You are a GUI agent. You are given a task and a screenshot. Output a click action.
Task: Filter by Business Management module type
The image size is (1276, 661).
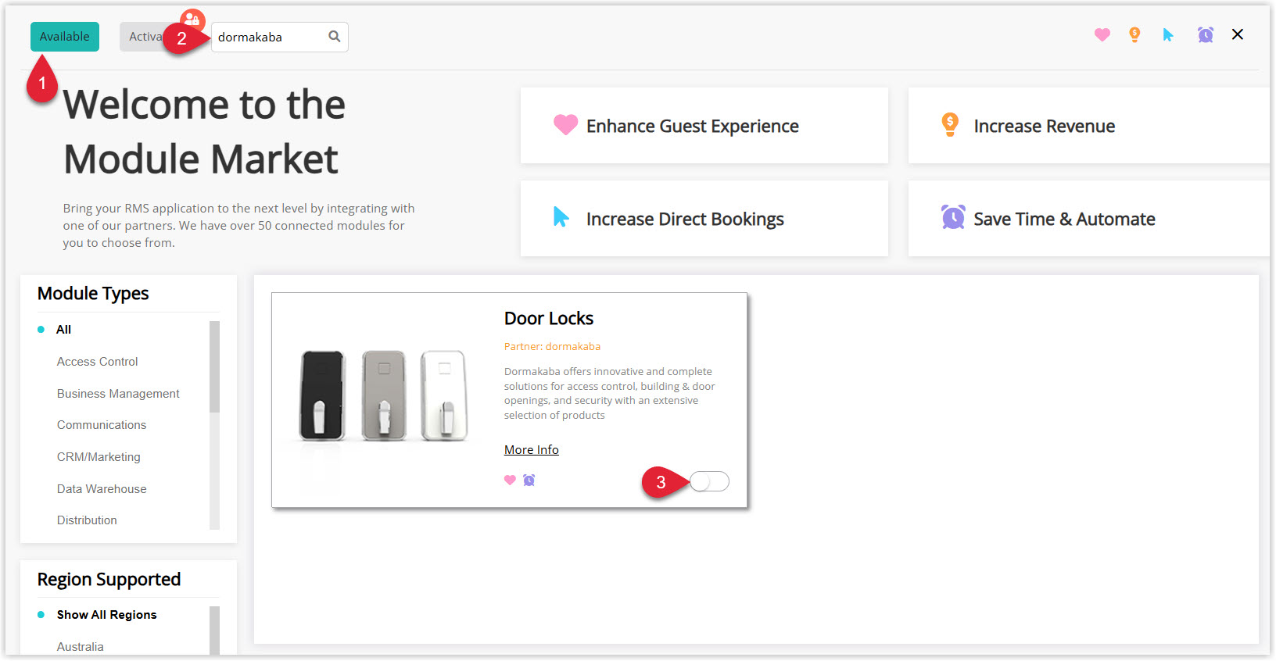(118, 394)
